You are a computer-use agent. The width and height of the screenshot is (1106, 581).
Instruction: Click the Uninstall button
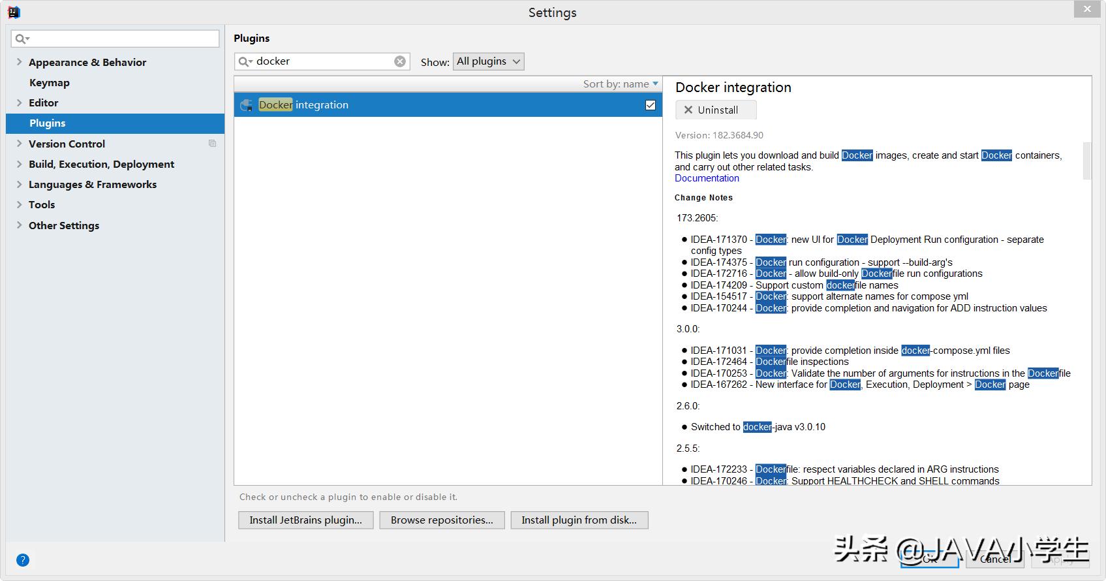coord(716,110)
